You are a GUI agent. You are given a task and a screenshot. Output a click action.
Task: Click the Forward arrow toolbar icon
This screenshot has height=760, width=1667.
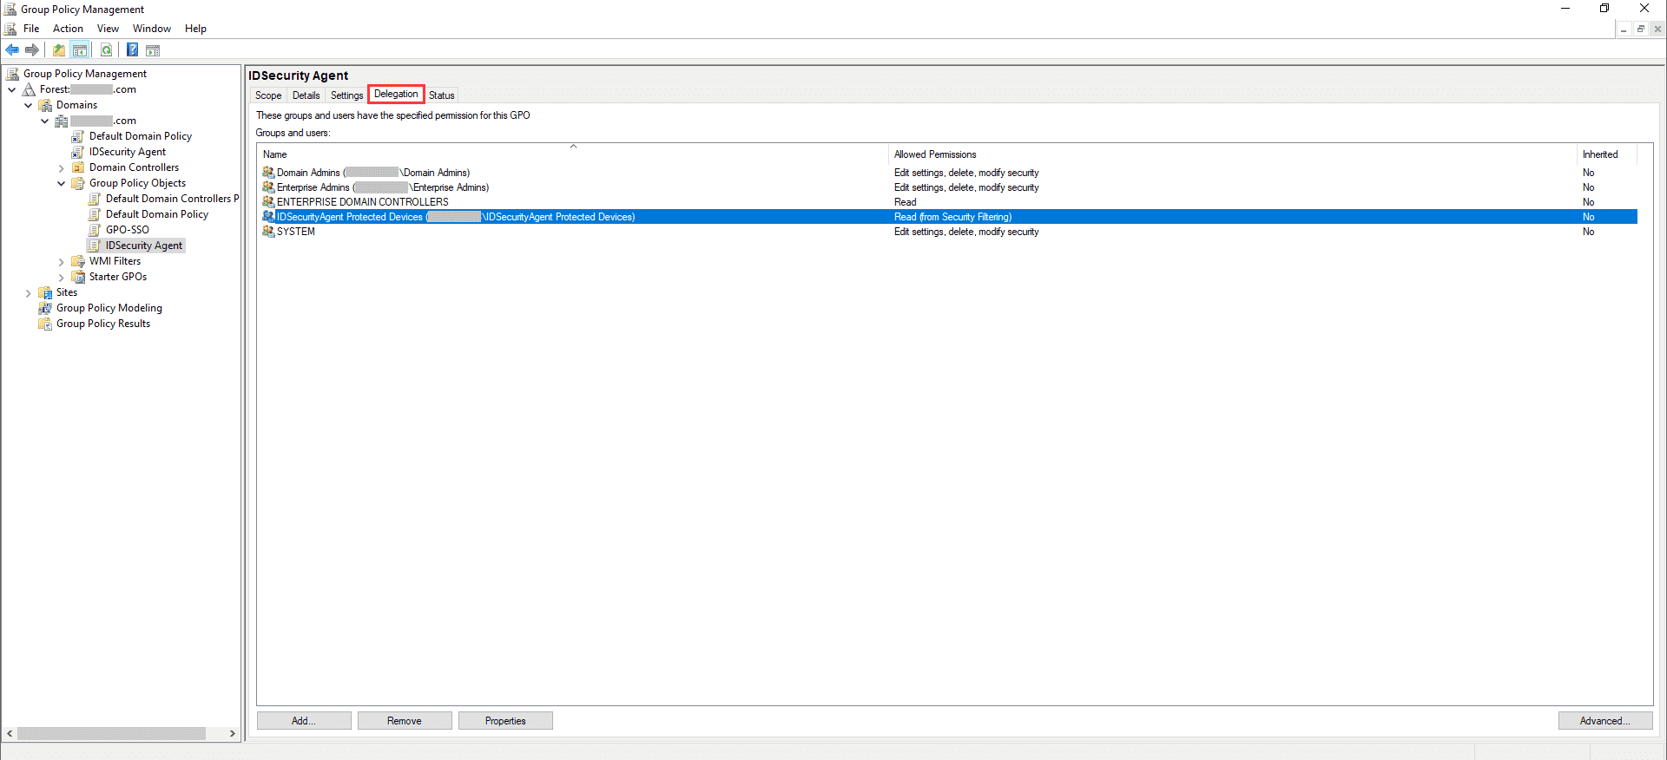point(32,50)
